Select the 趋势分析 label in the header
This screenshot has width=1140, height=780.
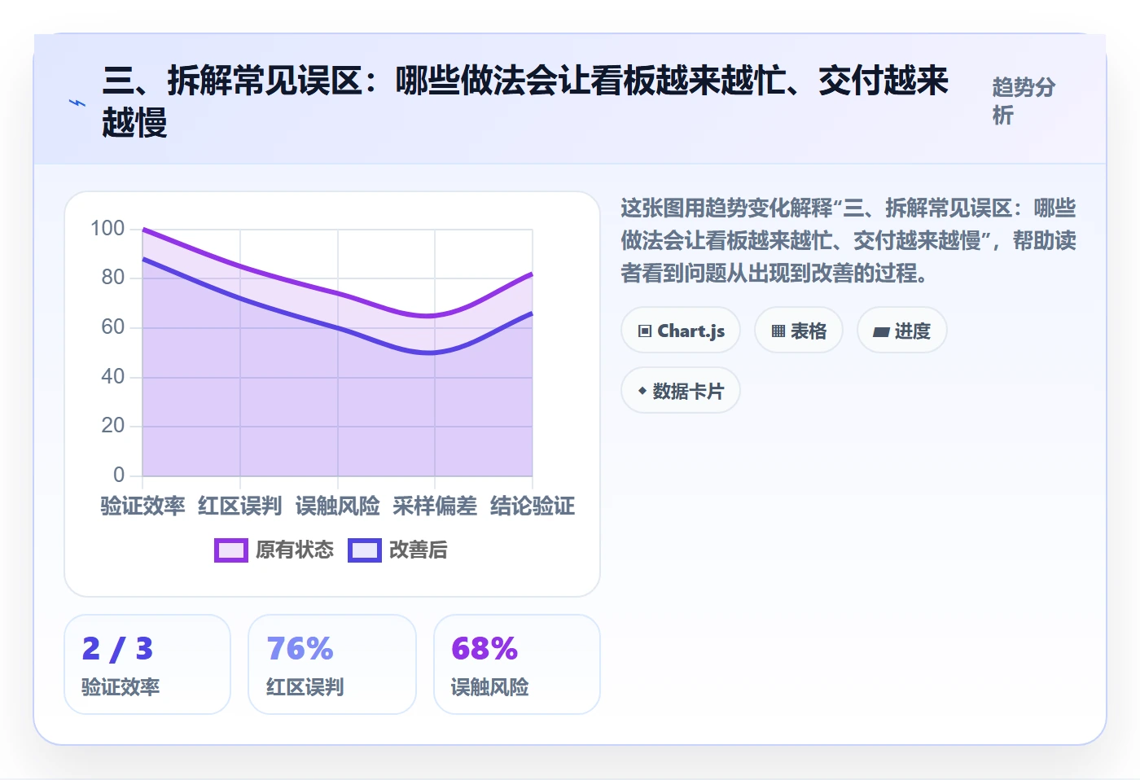click(1024, 101)
